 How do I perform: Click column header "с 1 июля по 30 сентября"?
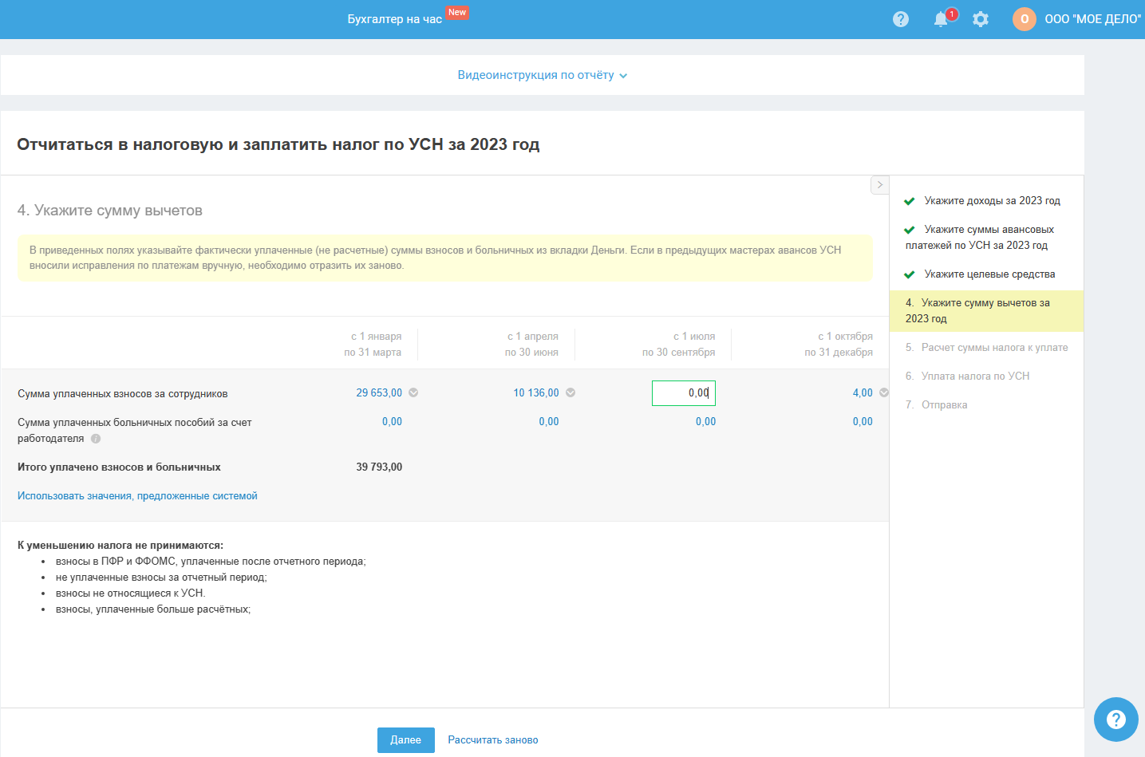pyautogui.click(x=679, y=345)
